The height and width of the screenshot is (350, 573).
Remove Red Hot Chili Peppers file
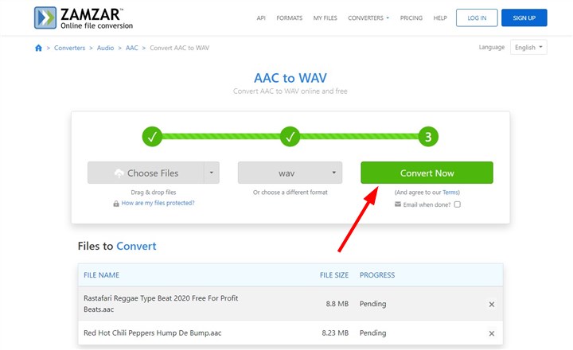coord(492,333)
